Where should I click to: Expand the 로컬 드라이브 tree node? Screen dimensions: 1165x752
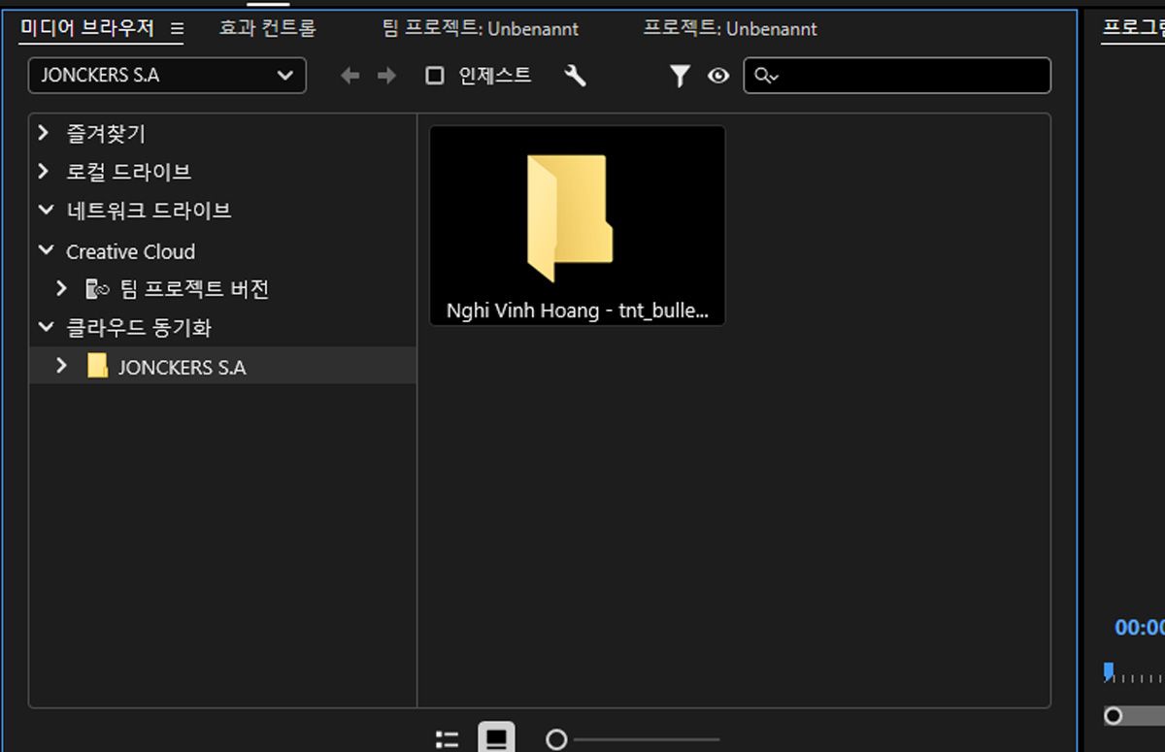(x=44, y=171)
